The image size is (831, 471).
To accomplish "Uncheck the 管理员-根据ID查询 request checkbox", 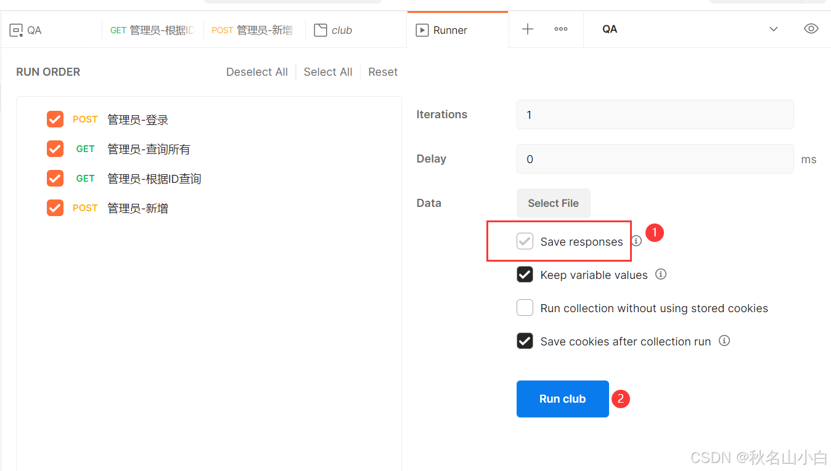I will click(55, 179).
